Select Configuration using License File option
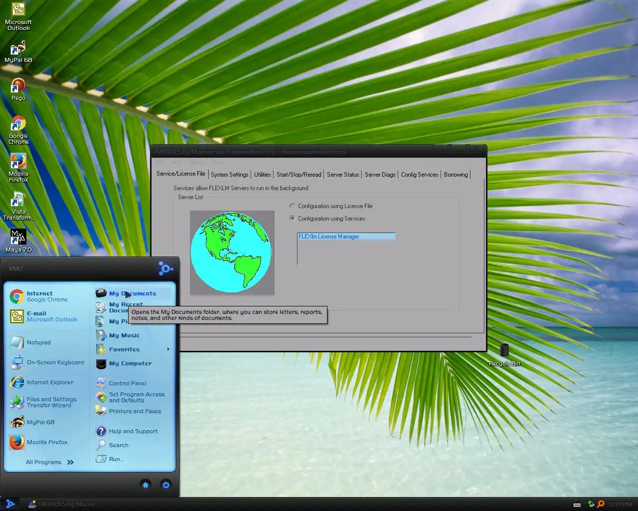 [x=331, y=206]
